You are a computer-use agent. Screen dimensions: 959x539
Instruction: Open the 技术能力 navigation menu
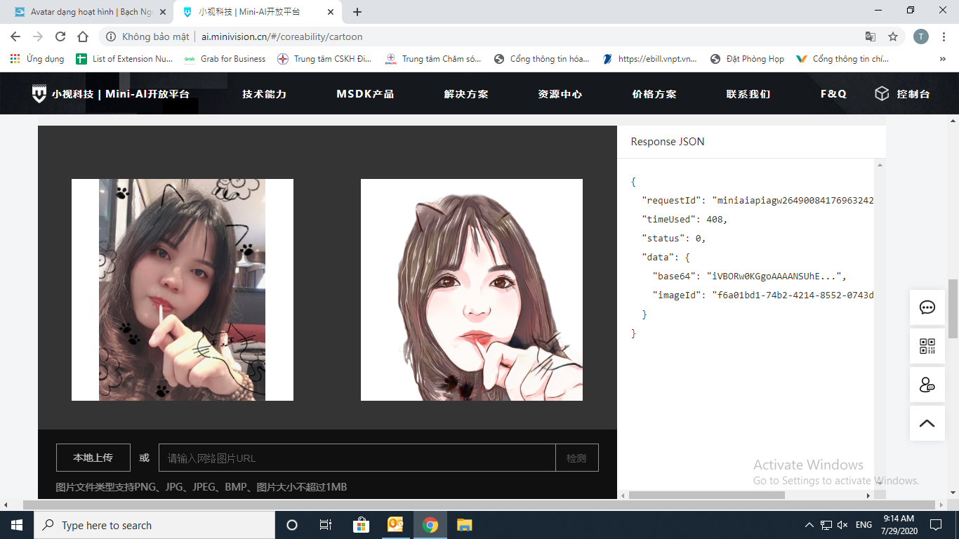[x=264, y=94]
